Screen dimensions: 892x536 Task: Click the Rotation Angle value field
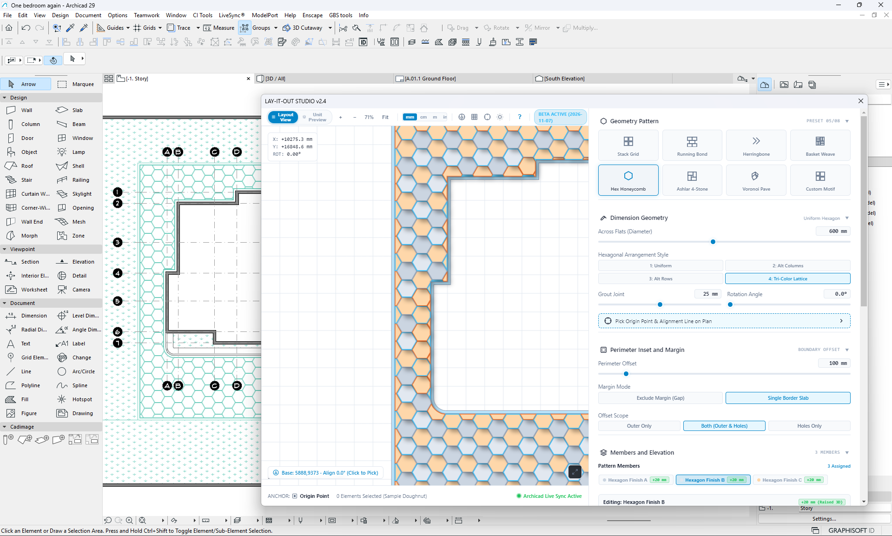tap(837, 294)
